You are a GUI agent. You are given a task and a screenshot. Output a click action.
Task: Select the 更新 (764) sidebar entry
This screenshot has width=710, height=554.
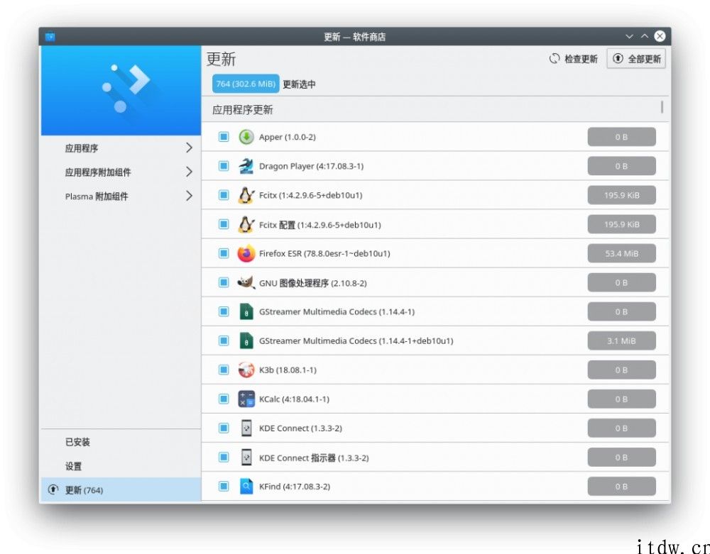point(121,489)
